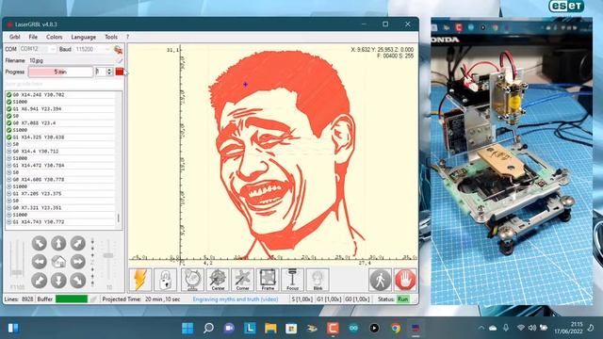
Task: Open taskbar Search magnifier
Action: [x=208, y=329]
